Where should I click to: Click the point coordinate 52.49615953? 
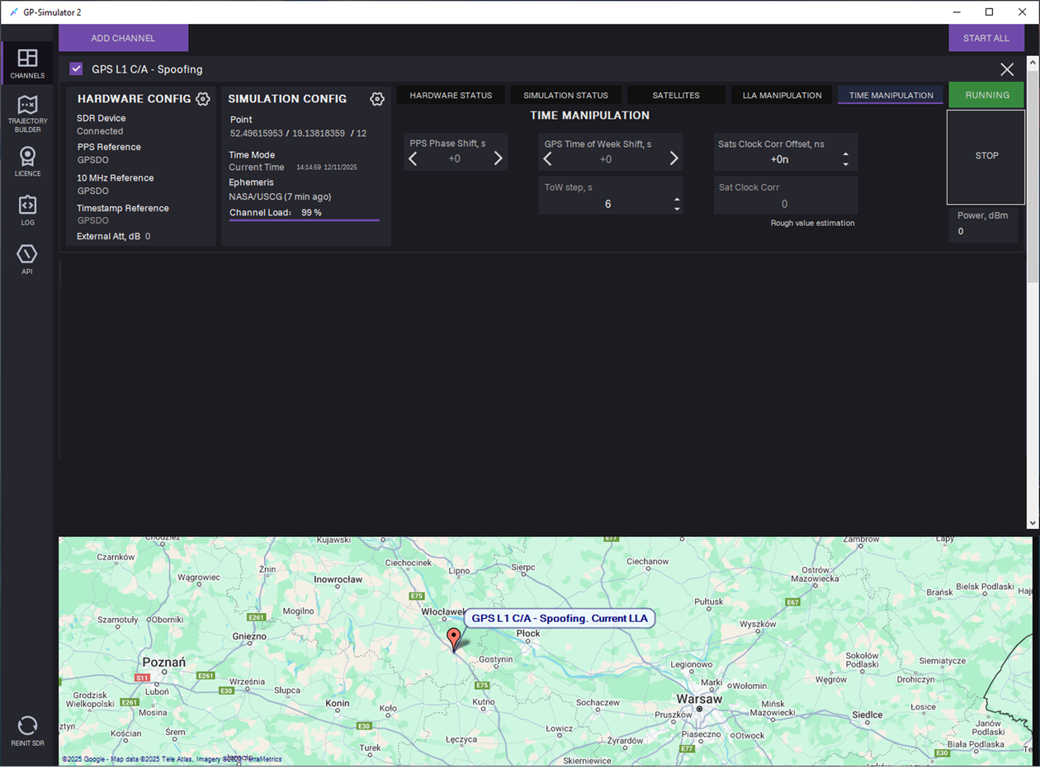tap(257, 134)
